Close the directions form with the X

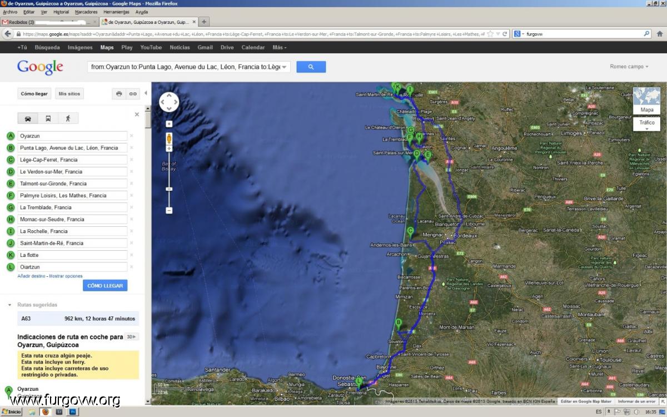point(137,115)
